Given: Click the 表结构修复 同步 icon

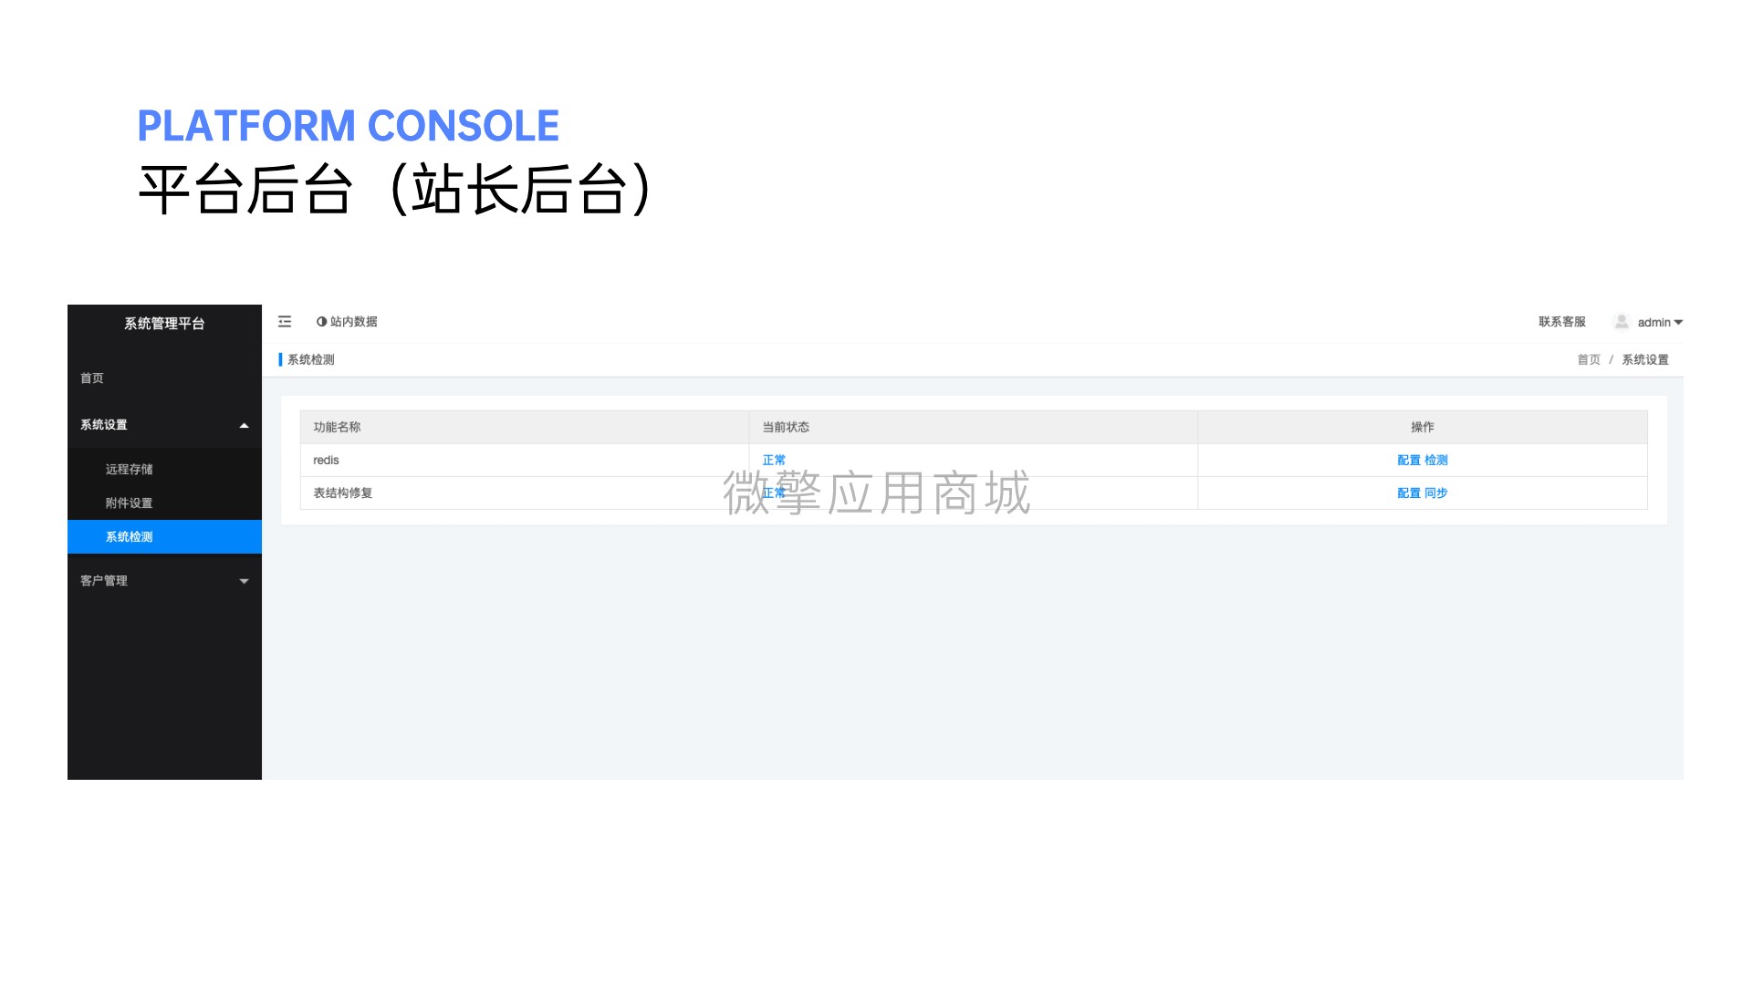Looking at the screenshot, I should [1440, 492].
